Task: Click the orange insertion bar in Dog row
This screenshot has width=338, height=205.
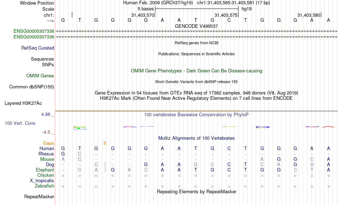Action: tap(105, 164)
